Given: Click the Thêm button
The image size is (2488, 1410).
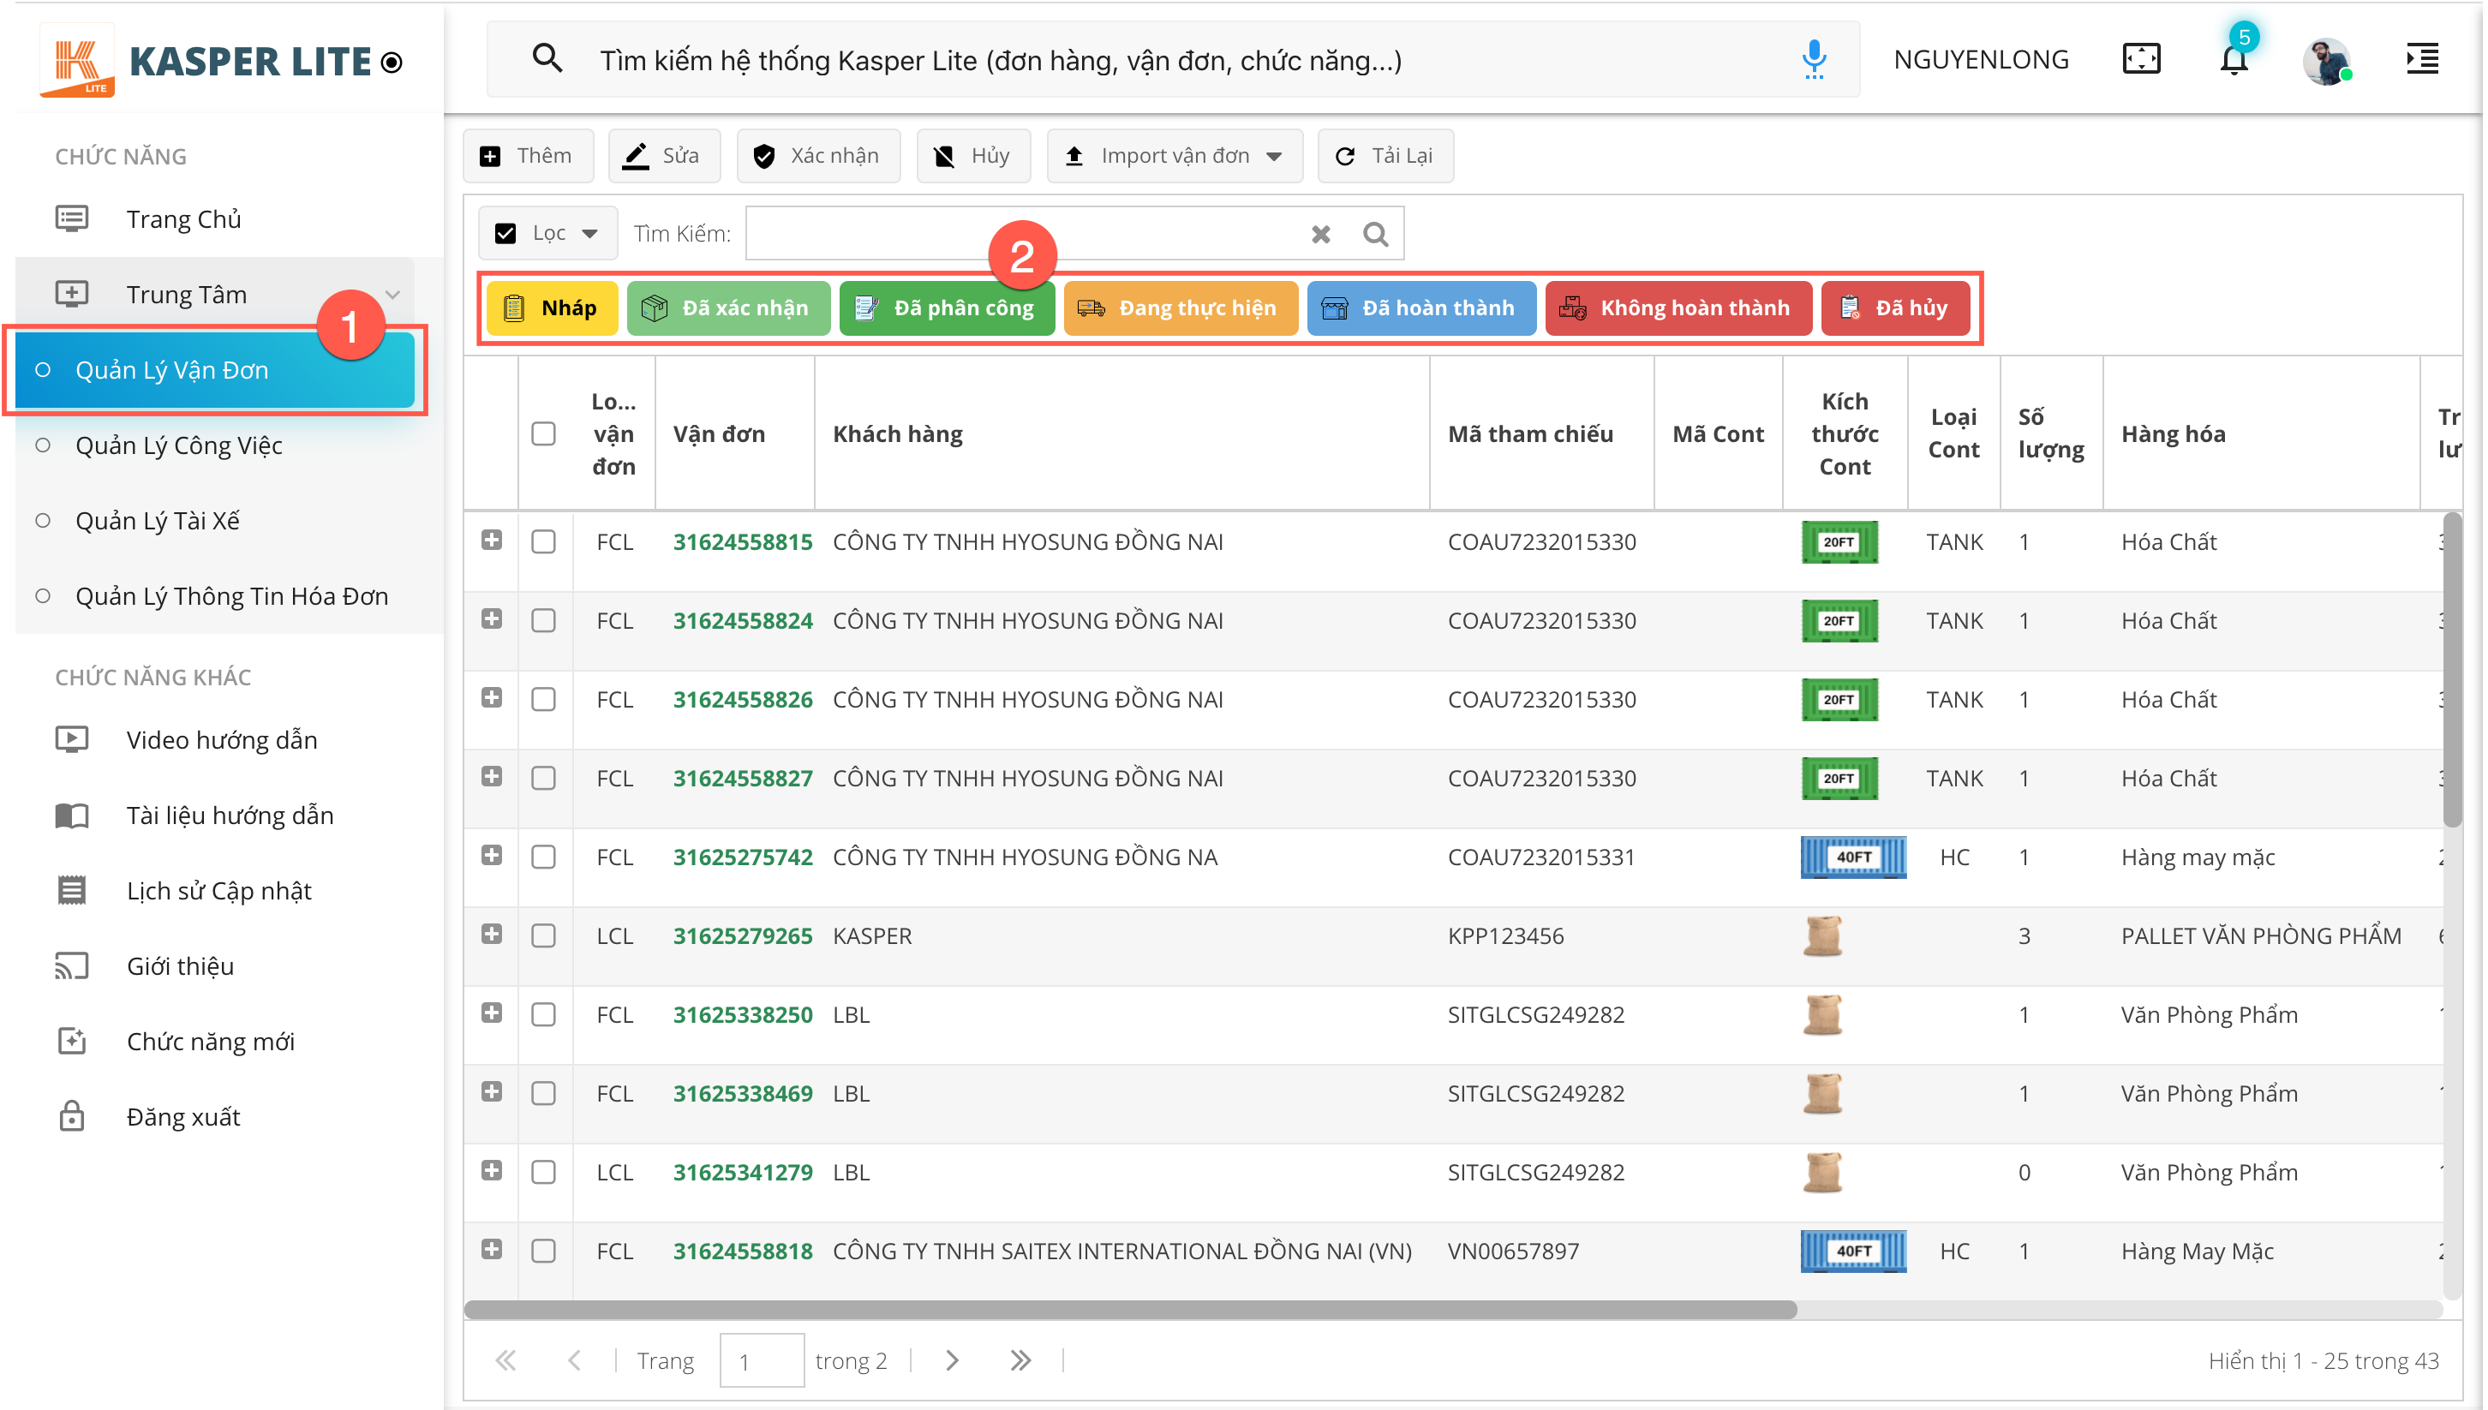Looking at the screenshot, I should coord(528,156).
